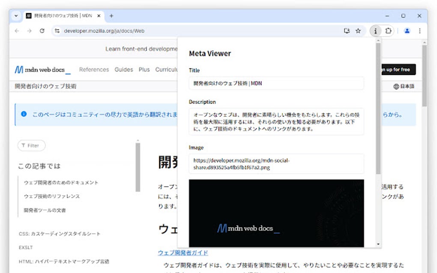The image size is (437, 273).
Task: Open the Plus menu
Action: (144, 70)
